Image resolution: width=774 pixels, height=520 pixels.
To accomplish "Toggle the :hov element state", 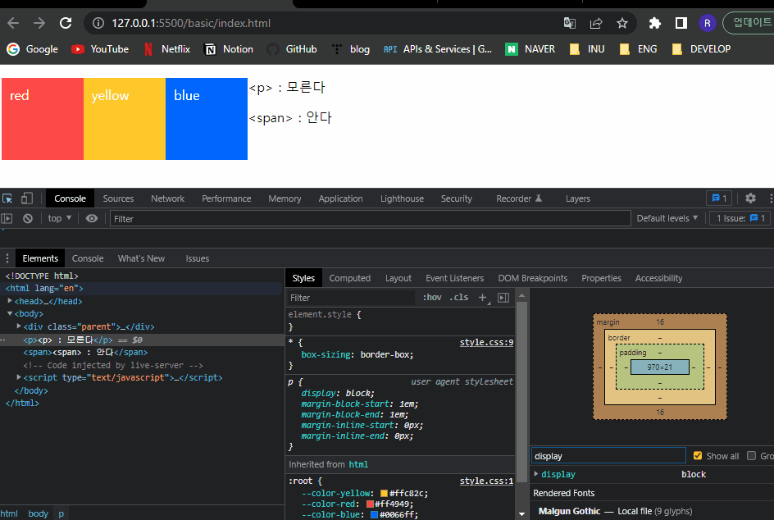I will (432, 297).
